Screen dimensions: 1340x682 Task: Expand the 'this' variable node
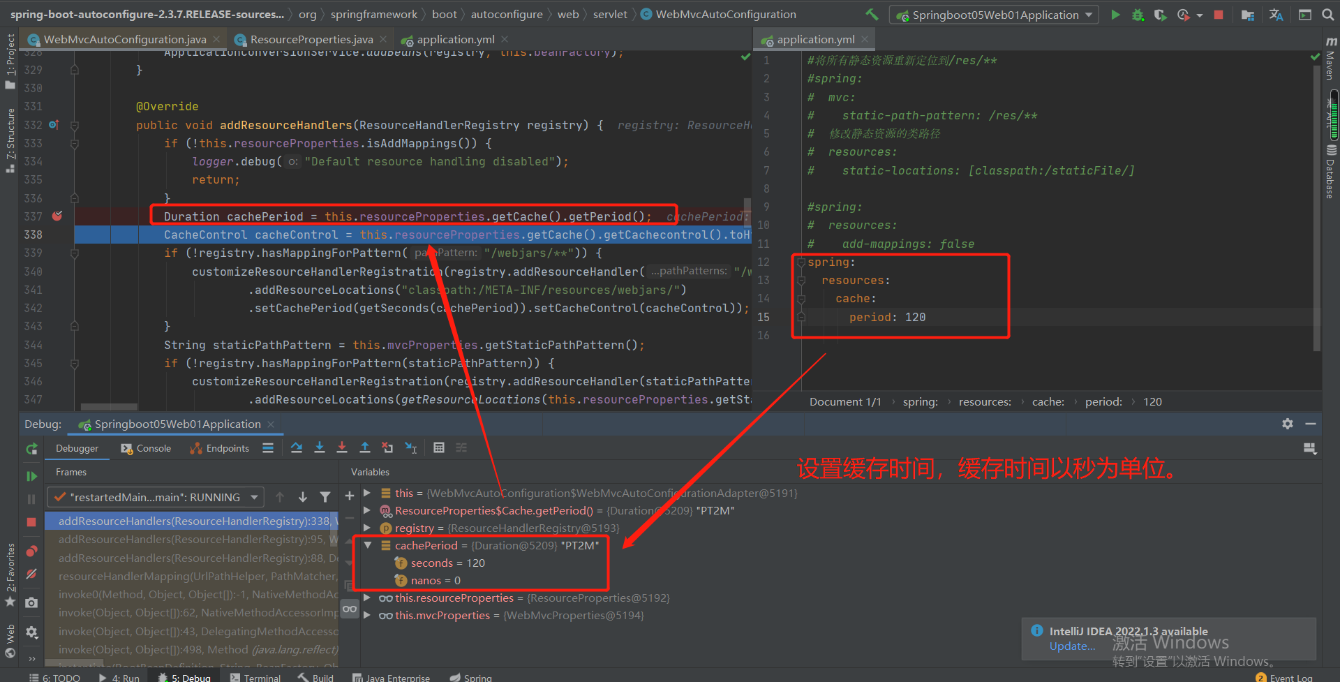pyautogui.click(x=367, y=493)
